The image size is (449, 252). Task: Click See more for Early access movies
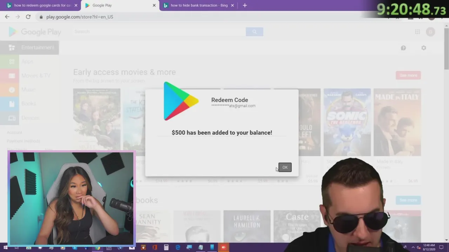coord(408,75)
